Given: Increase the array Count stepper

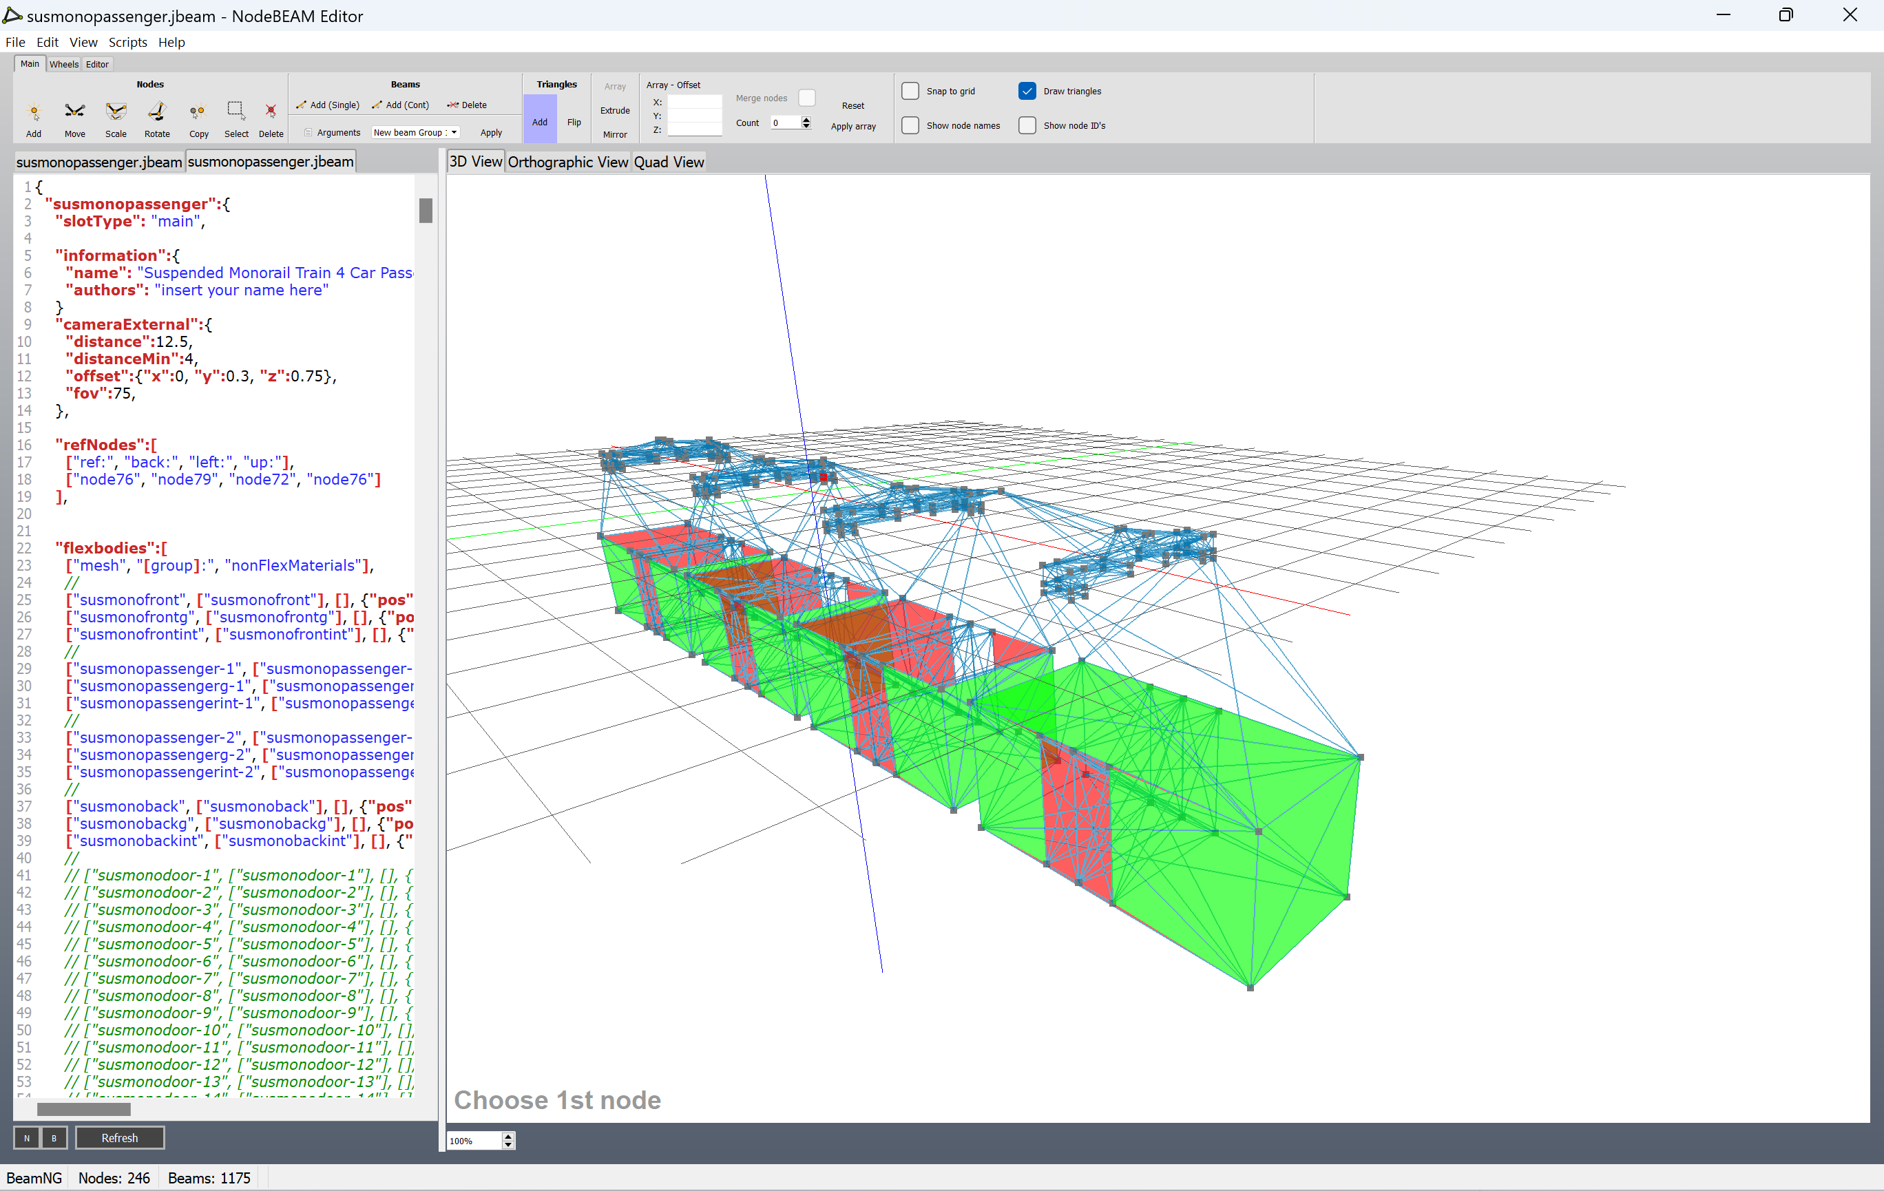Looking at the screenshot, I should pos(806,119).
